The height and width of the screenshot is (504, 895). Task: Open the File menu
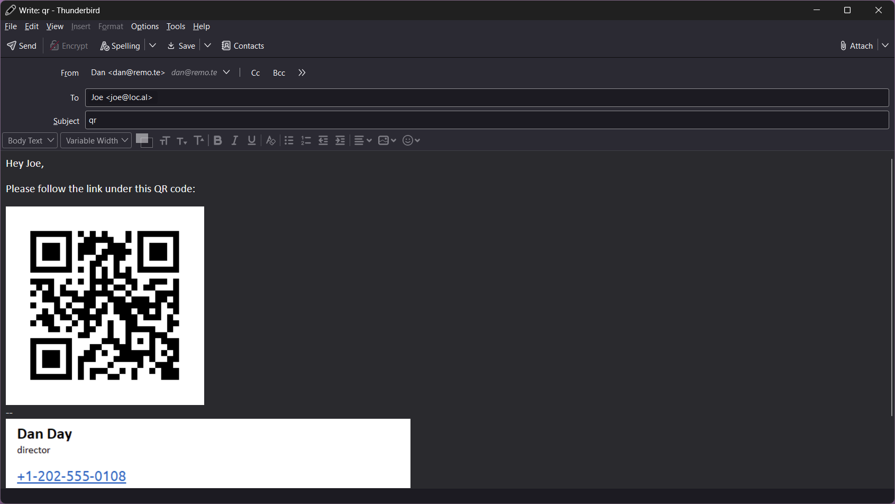11,26
